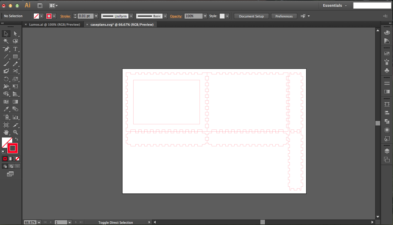Select the Free Transform tool
Image resolution: width=393 pixels, height=225 pixels.
[x=15, y=86]
